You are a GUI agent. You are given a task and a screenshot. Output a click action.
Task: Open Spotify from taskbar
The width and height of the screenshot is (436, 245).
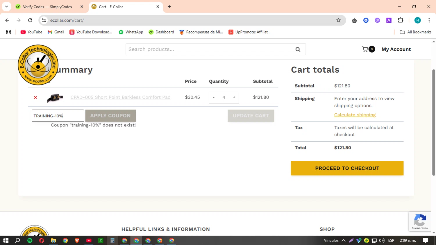(30, 240)
